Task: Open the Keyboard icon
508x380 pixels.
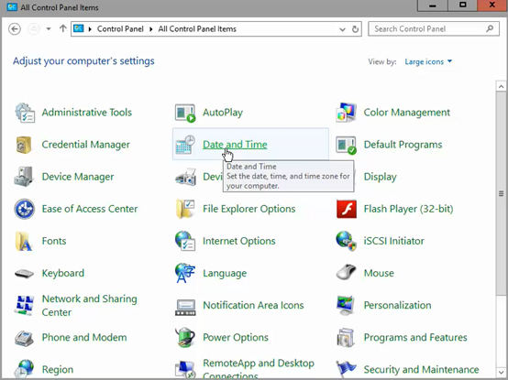Action: (x=24, y=274)
